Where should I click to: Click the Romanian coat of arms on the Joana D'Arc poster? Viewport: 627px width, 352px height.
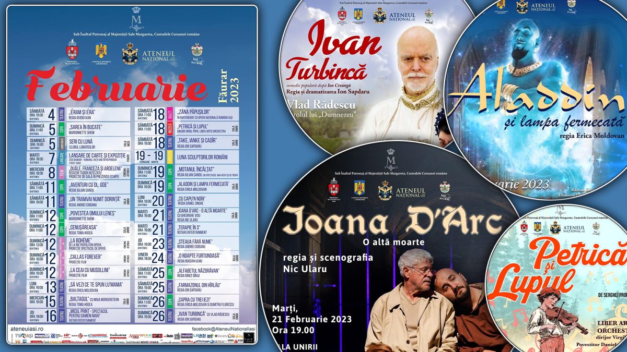[x=359, y=187]
